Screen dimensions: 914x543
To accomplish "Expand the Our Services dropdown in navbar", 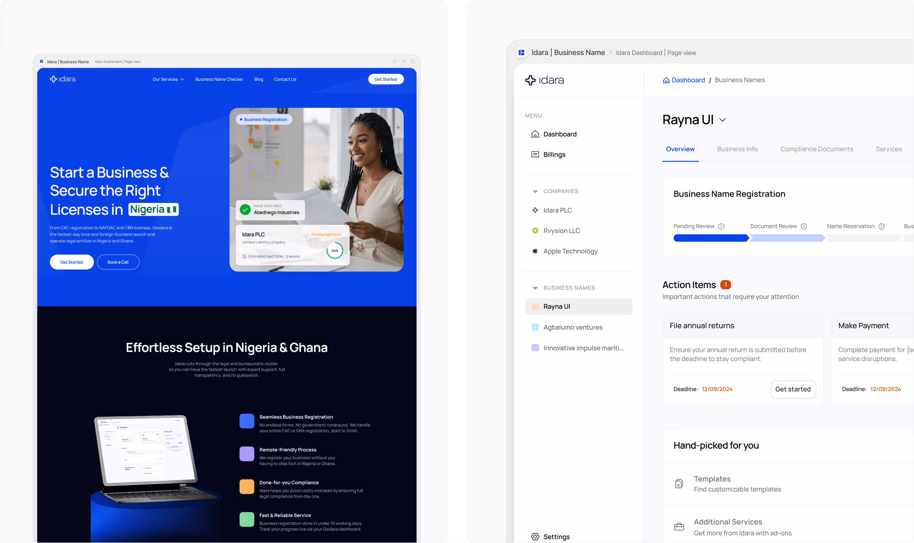I will point(168,79).
